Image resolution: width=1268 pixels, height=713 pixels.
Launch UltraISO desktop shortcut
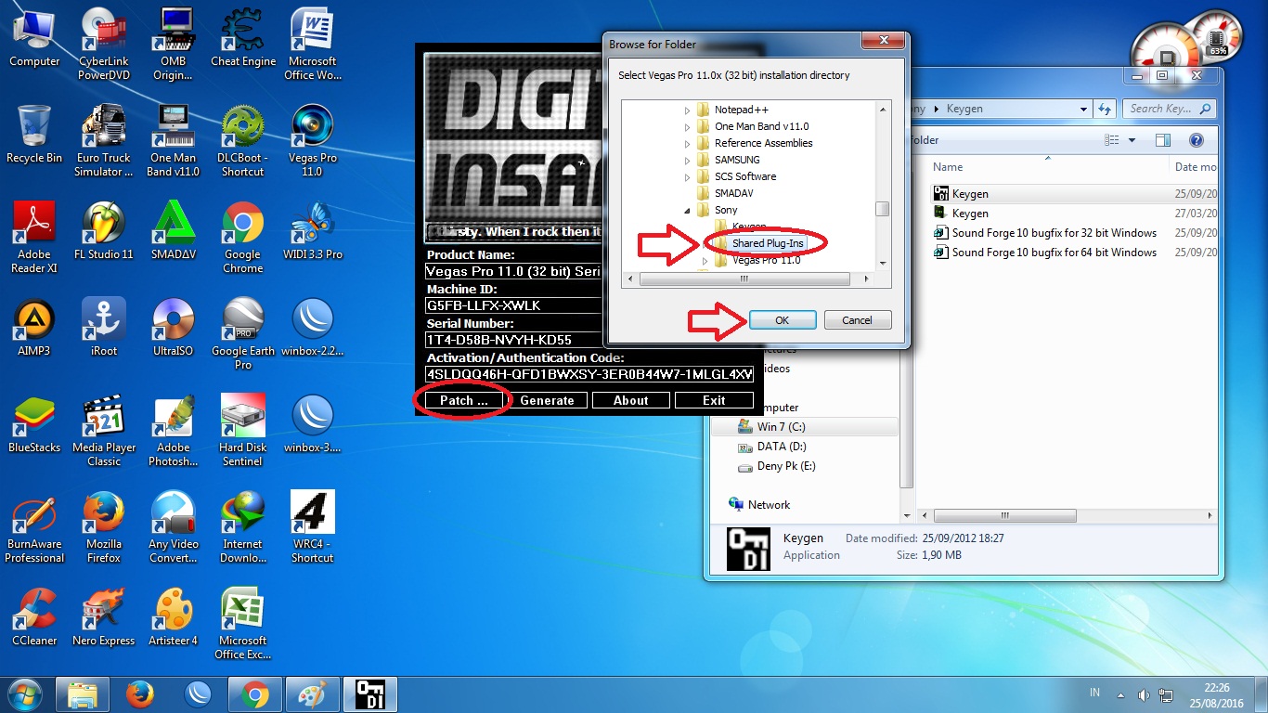tap(174, 327)
